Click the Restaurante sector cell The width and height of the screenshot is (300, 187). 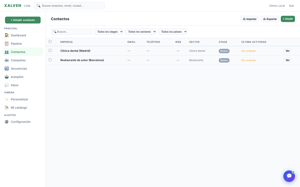pos(196,60)
